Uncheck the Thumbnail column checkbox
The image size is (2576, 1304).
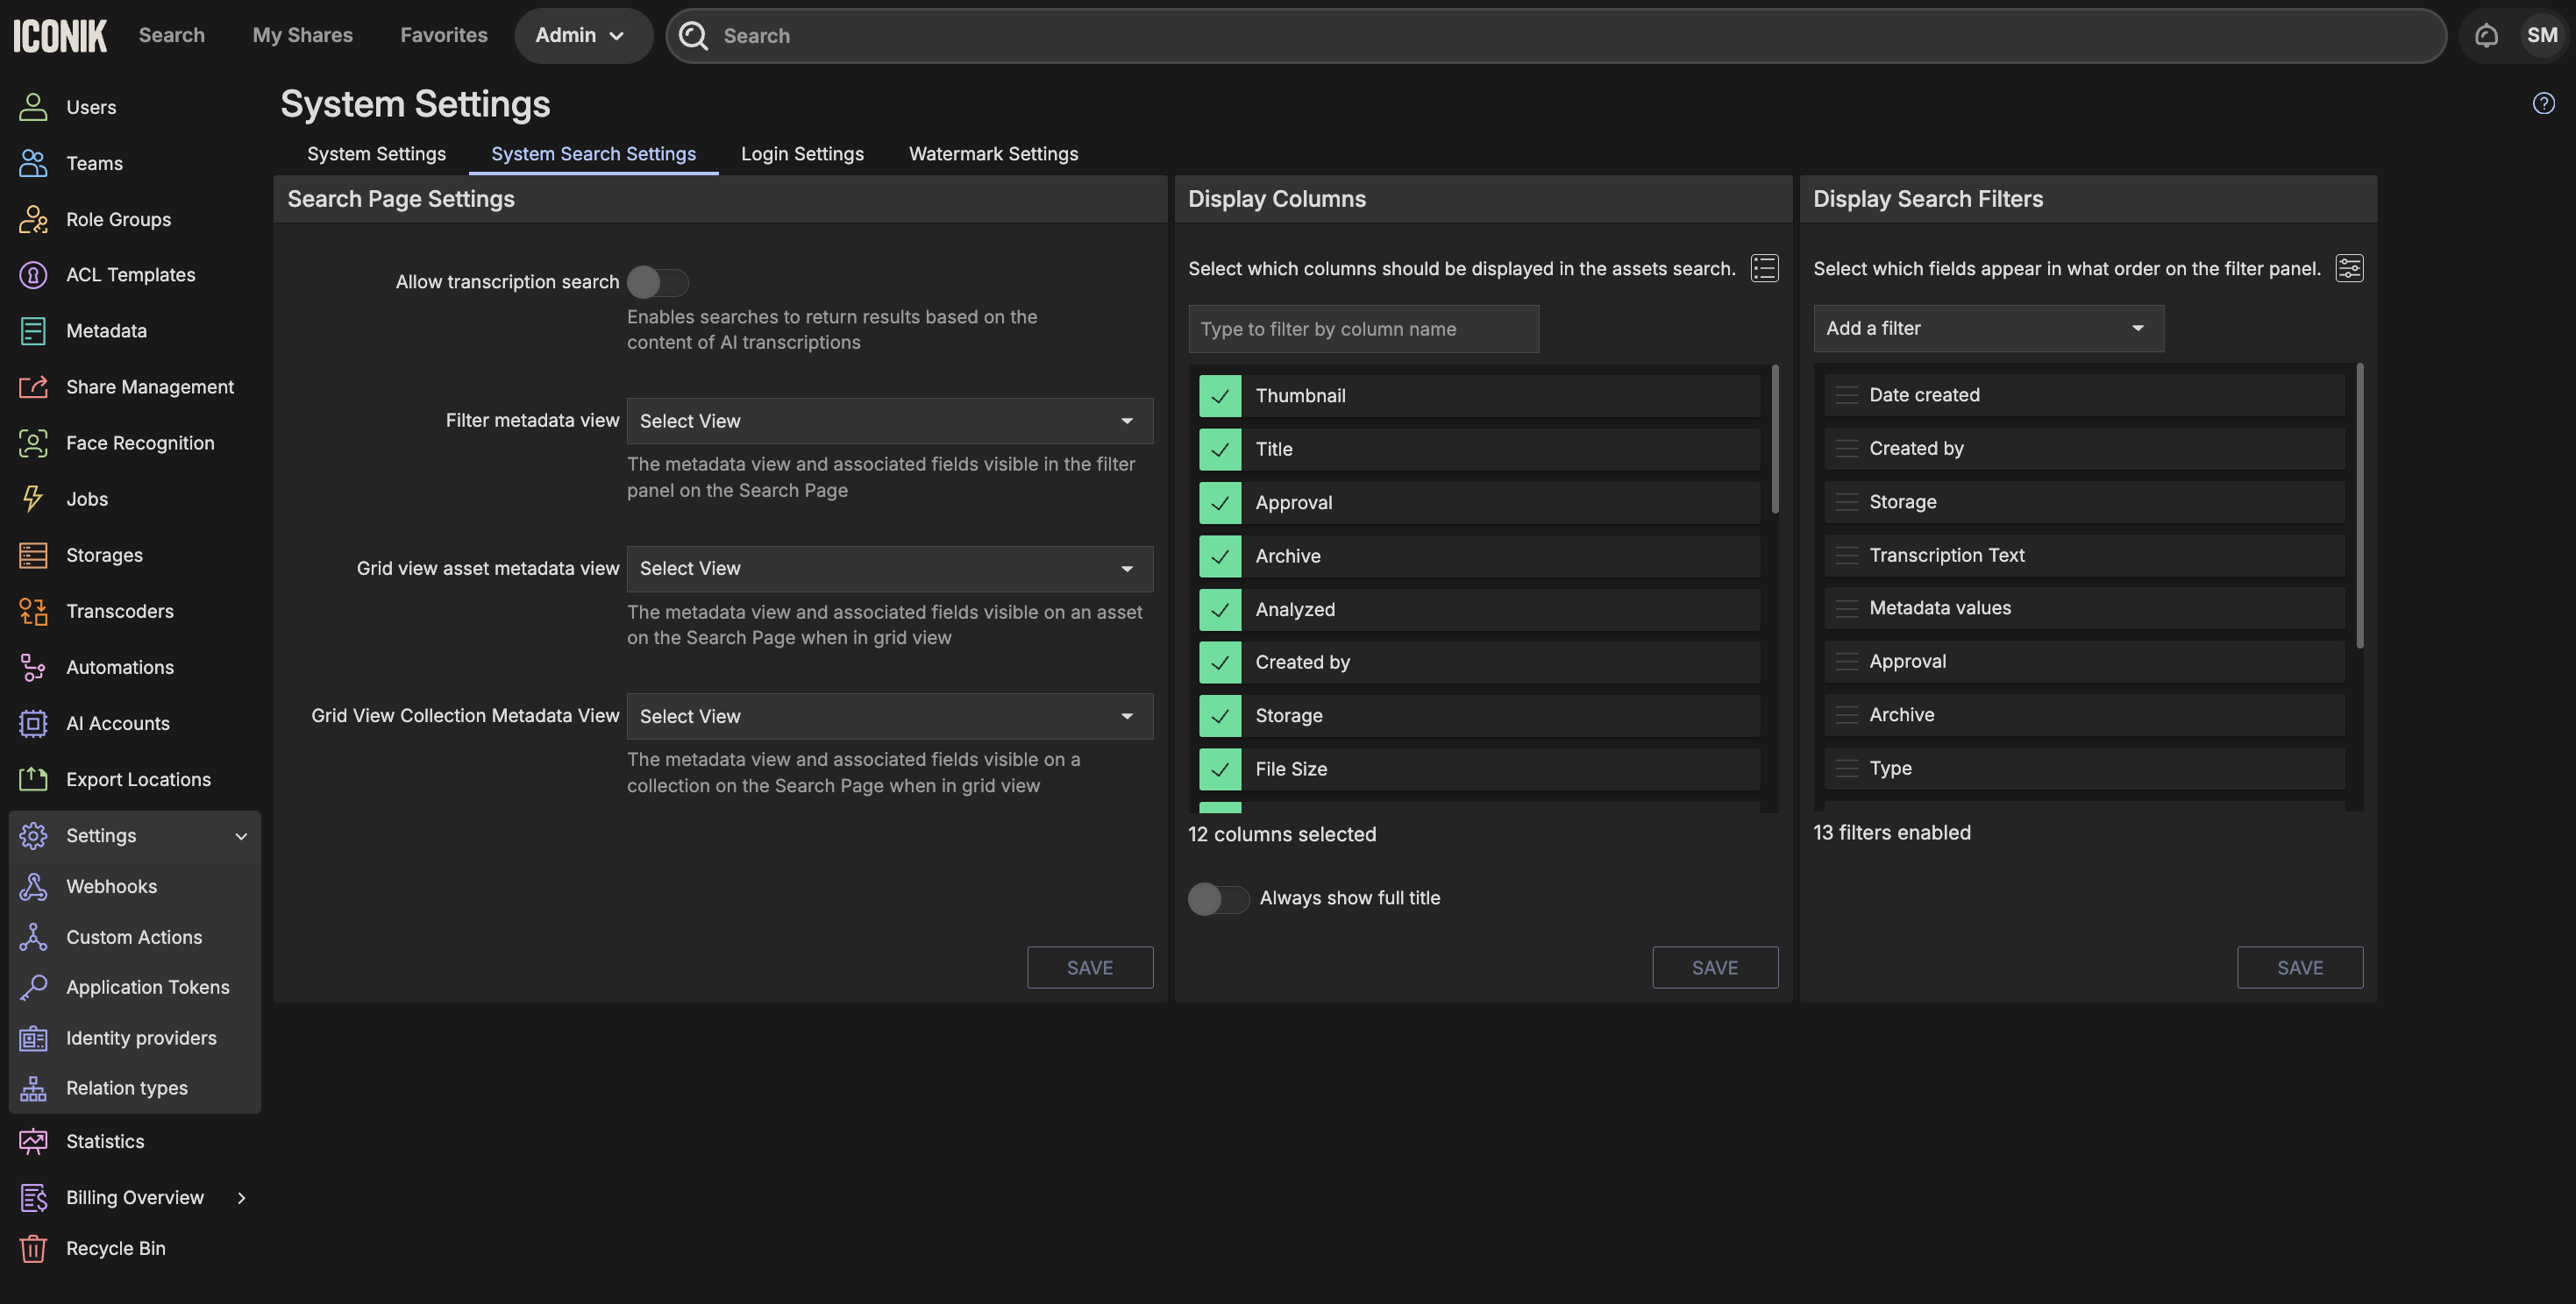(x=1219, y=396)
